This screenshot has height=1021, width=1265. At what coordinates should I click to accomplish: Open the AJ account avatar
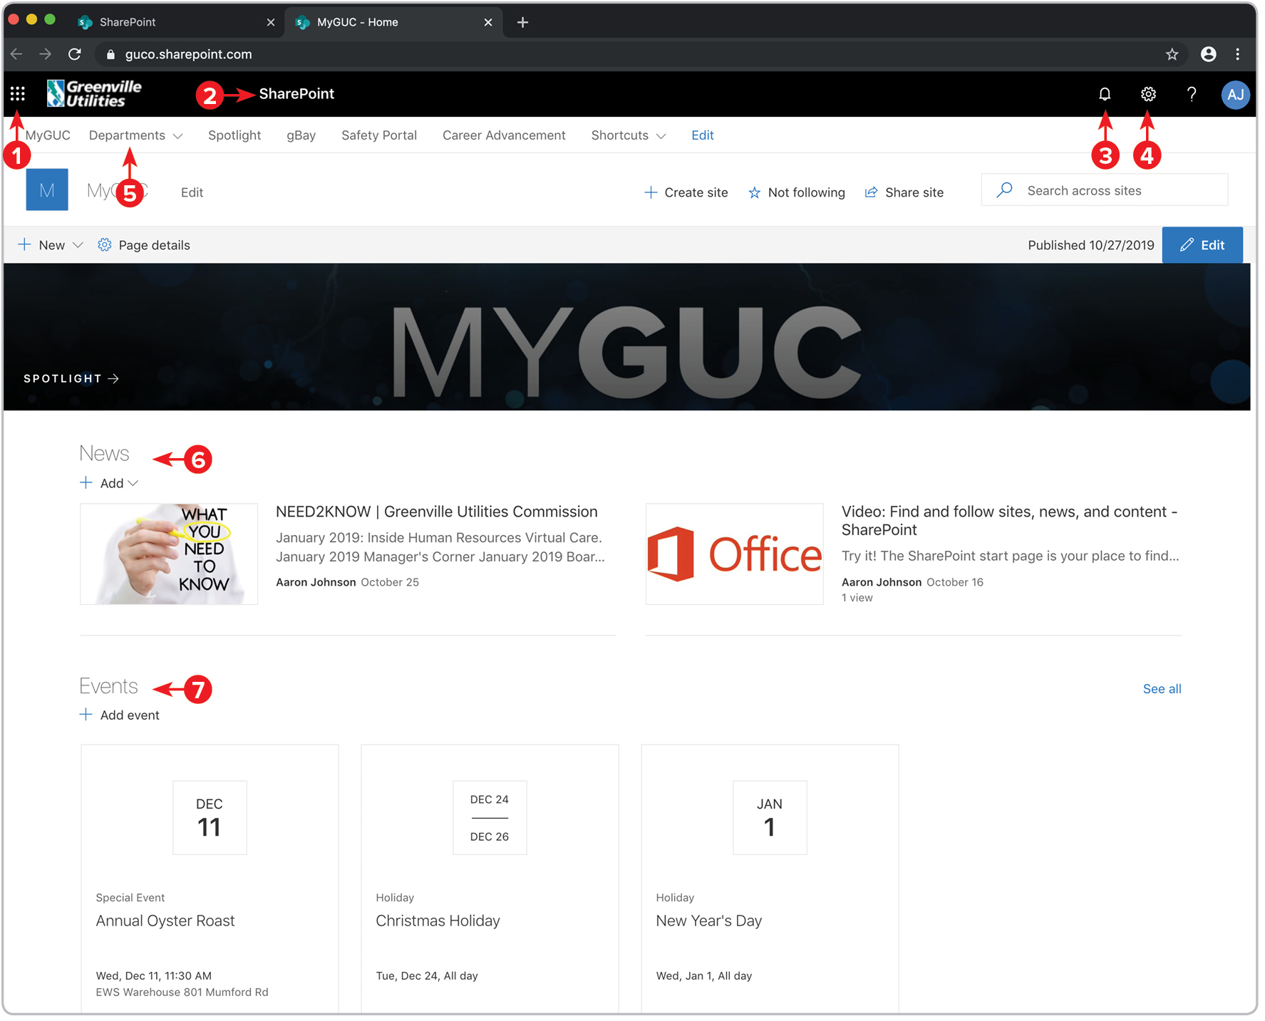pyautogui.click(x=1235, y=94)
